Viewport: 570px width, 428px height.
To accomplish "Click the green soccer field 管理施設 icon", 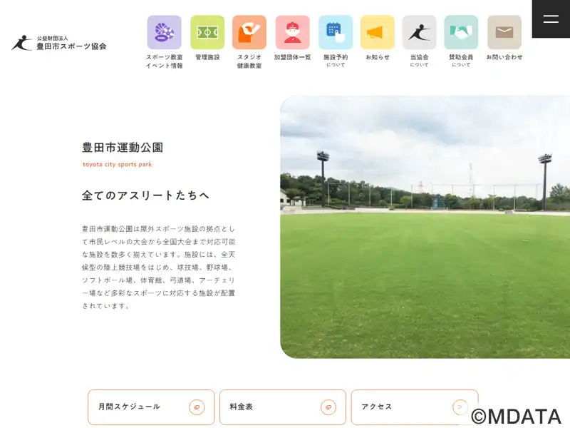I will coord(207,32).
